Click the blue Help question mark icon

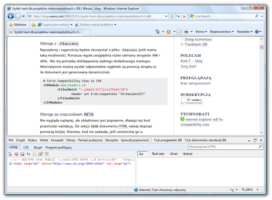(257, 32)
